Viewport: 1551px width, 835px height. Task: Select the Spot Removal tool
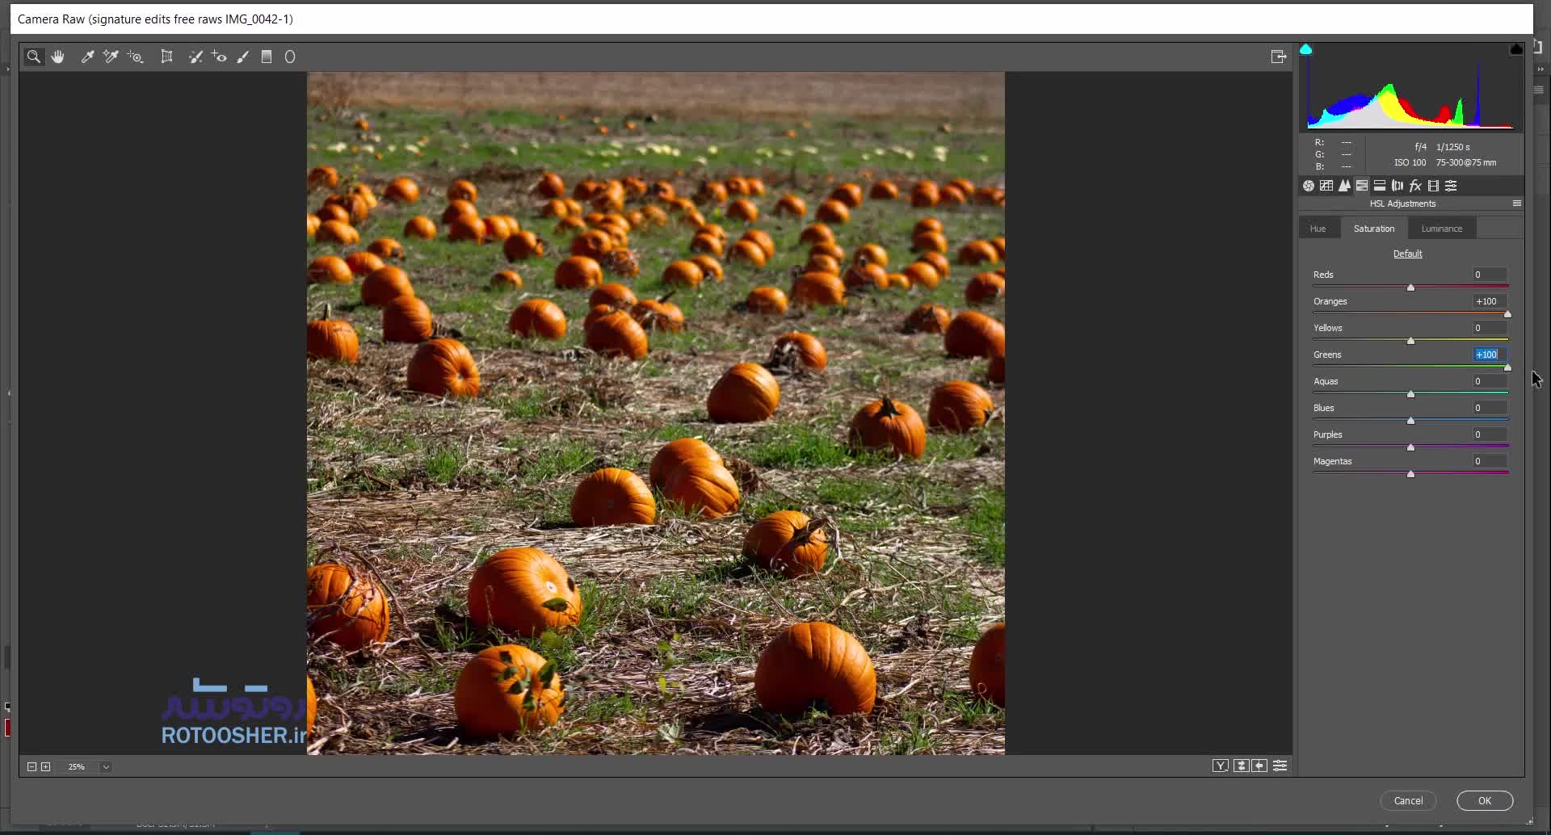point(195,57)
